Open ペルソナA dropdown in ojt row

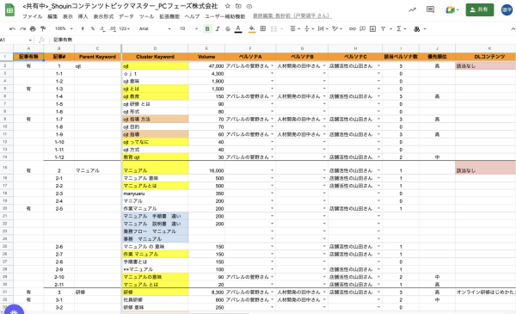pos(272,66)
